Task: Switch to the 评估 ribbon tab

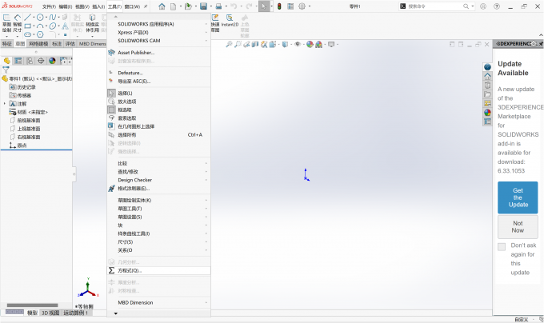Action: [70, 44]
